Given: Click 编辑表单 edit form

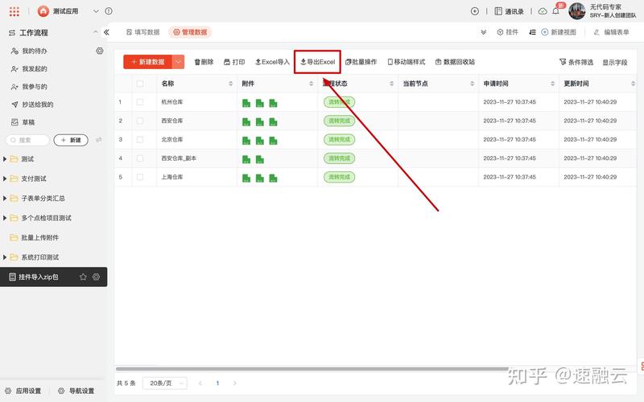Looking at the screenshot, I should [x=611, y=32].
